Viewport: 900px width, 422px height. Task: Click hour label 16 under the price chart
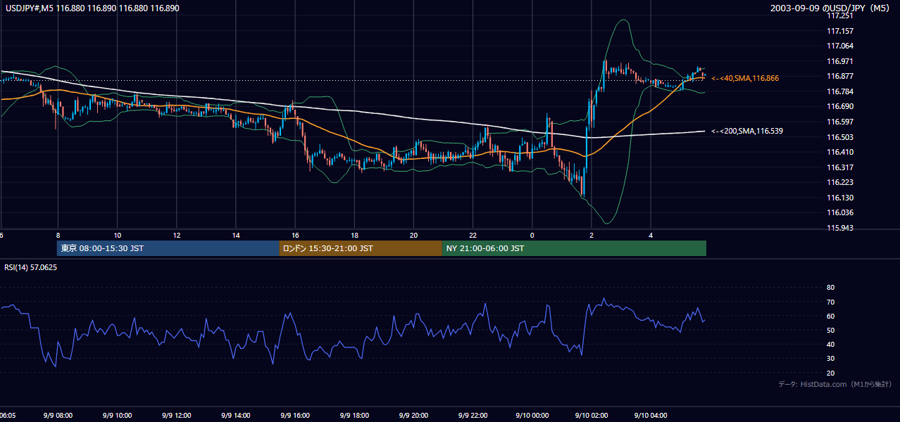coord(295,235)
